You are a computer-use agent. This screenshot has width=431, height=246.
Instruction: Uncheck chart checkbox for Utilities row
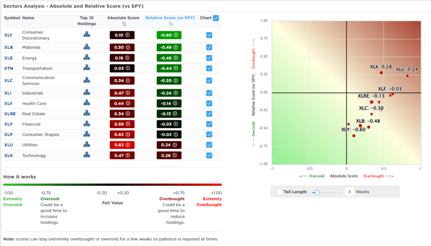tap(209, 145)
